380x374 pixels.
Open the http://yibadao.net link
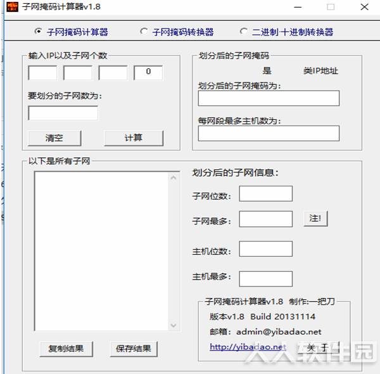(248, 347)
